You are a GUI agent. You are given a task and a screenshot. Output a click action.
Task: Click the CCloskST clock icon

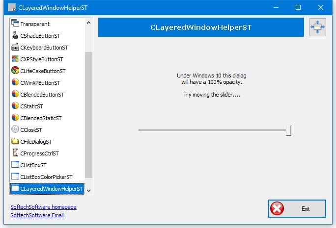click(15, 129)
